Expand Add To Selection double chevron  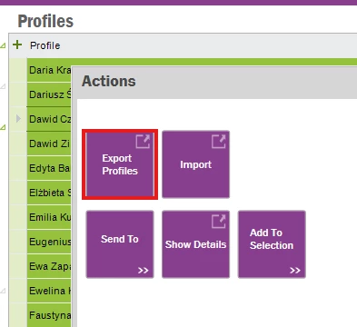coord(295,270)
